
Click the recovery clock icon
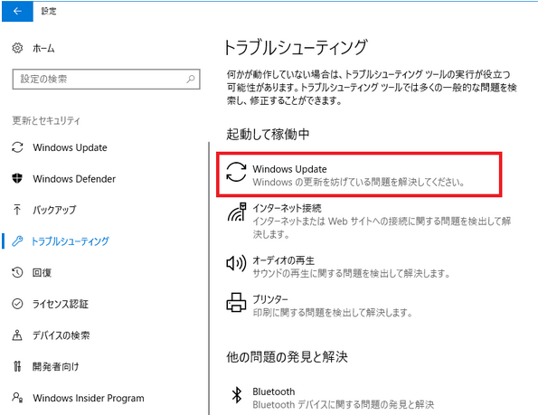pyautogui.click(x=17, y=272)
